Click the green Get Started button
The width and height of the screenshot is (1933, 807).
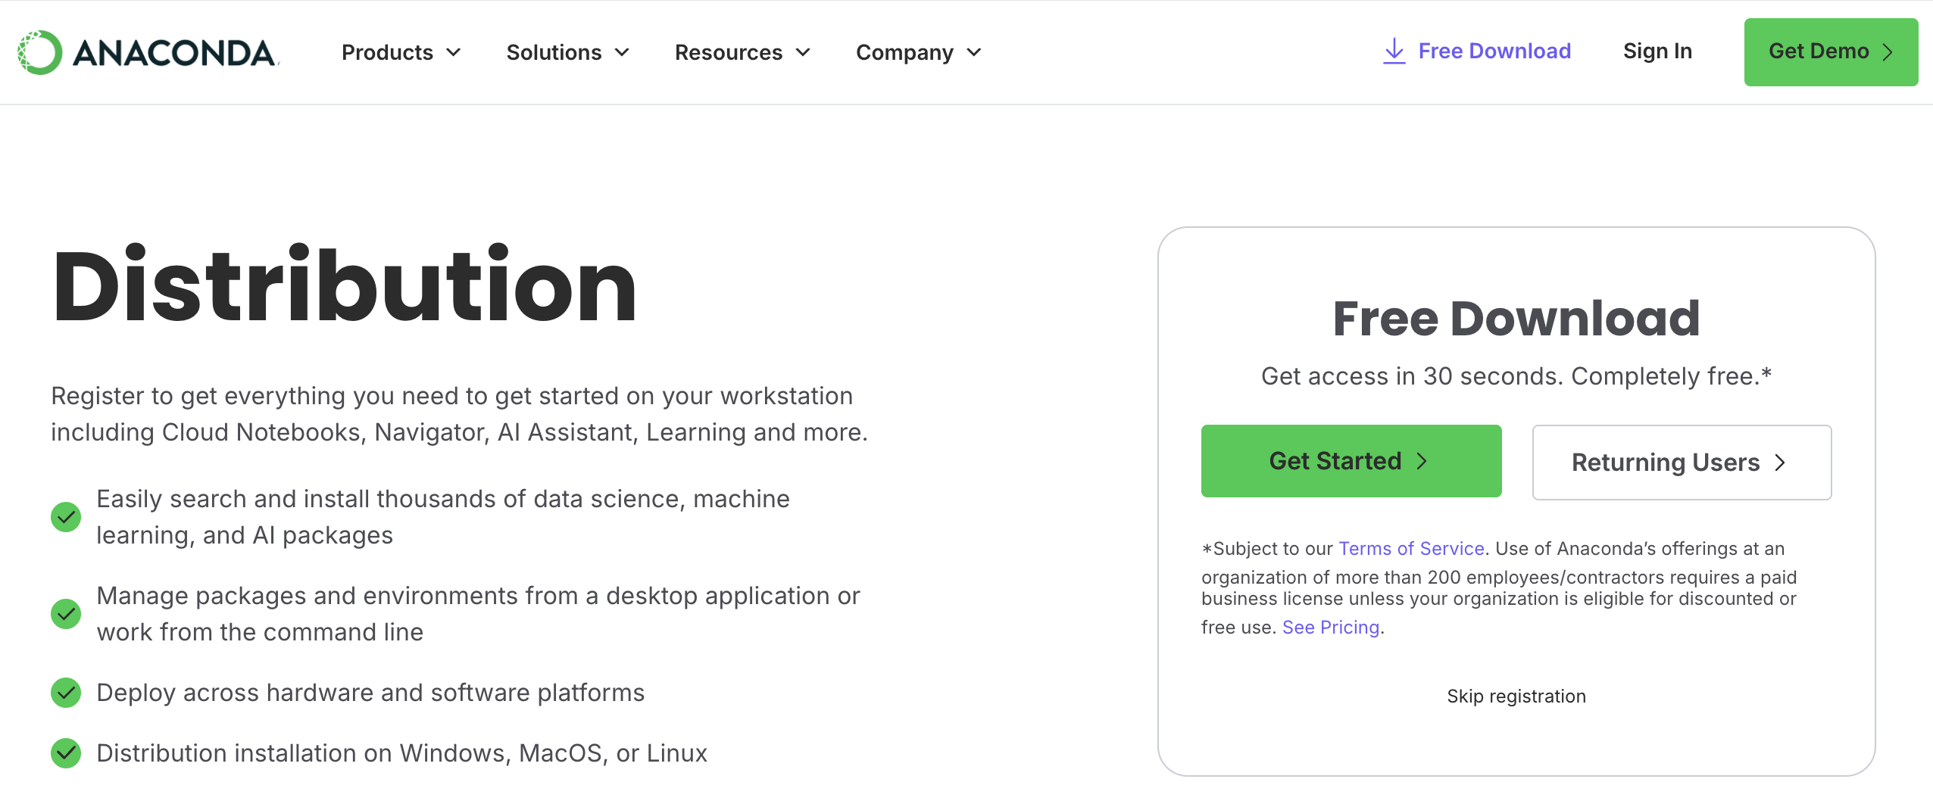pos(1351,461)
